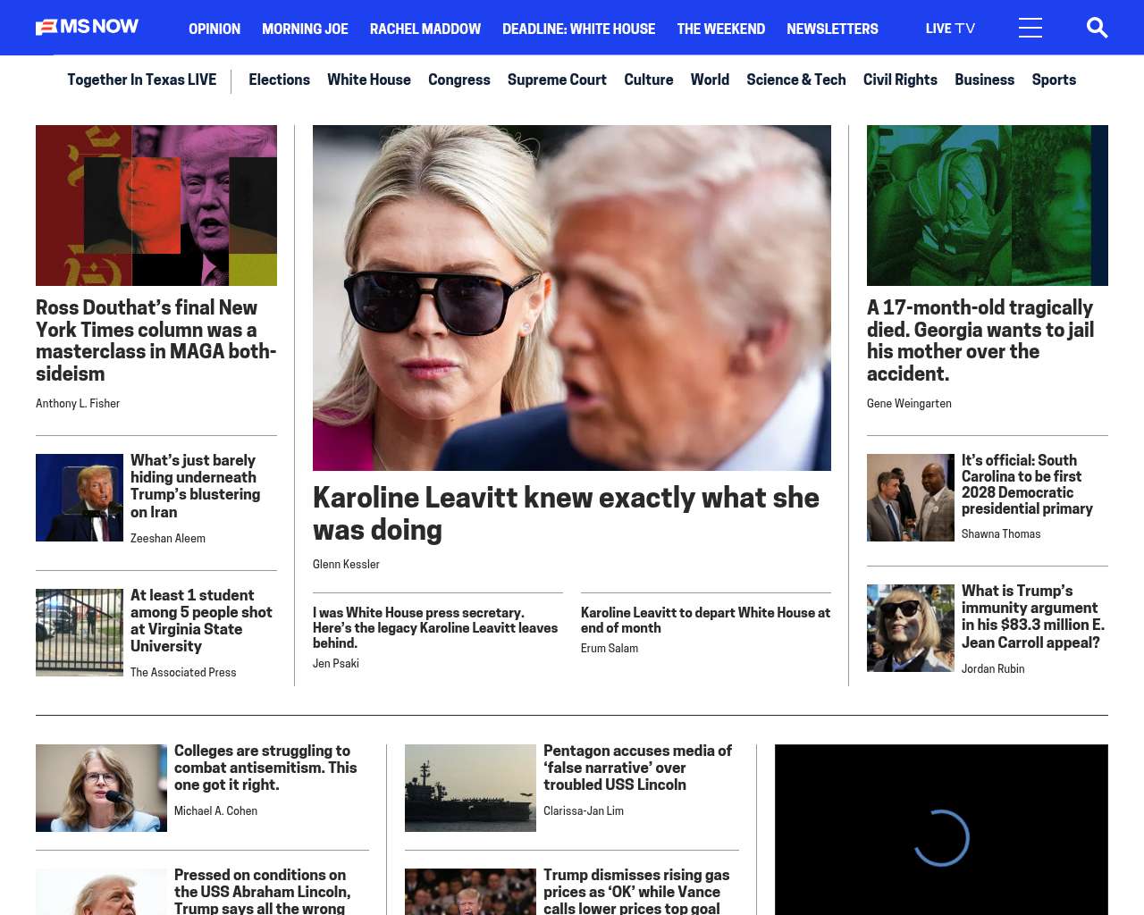Read Trump dismisses rising gas prices story

tap(636, 891)
